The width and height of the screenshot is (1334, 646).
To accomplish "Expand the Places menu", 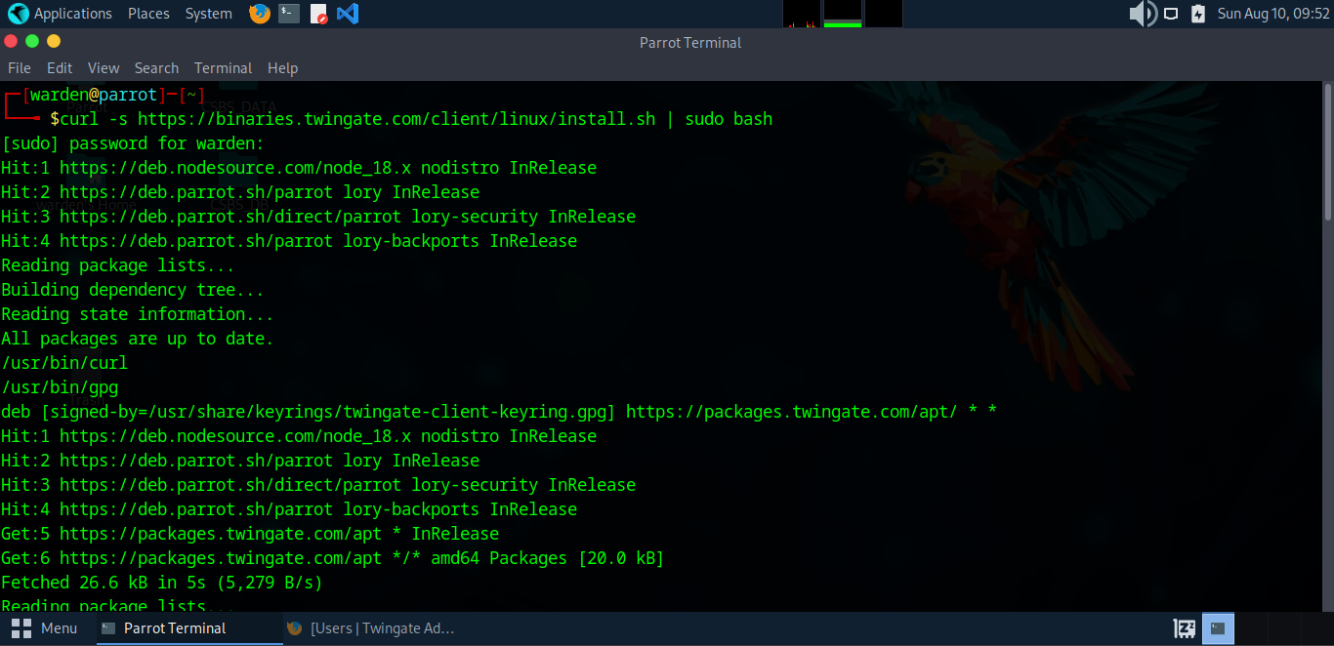I will click(x=148, y=14).
